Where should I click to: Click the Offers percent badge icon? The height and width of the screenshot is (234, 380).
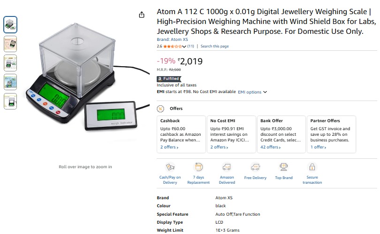(161, 109)
